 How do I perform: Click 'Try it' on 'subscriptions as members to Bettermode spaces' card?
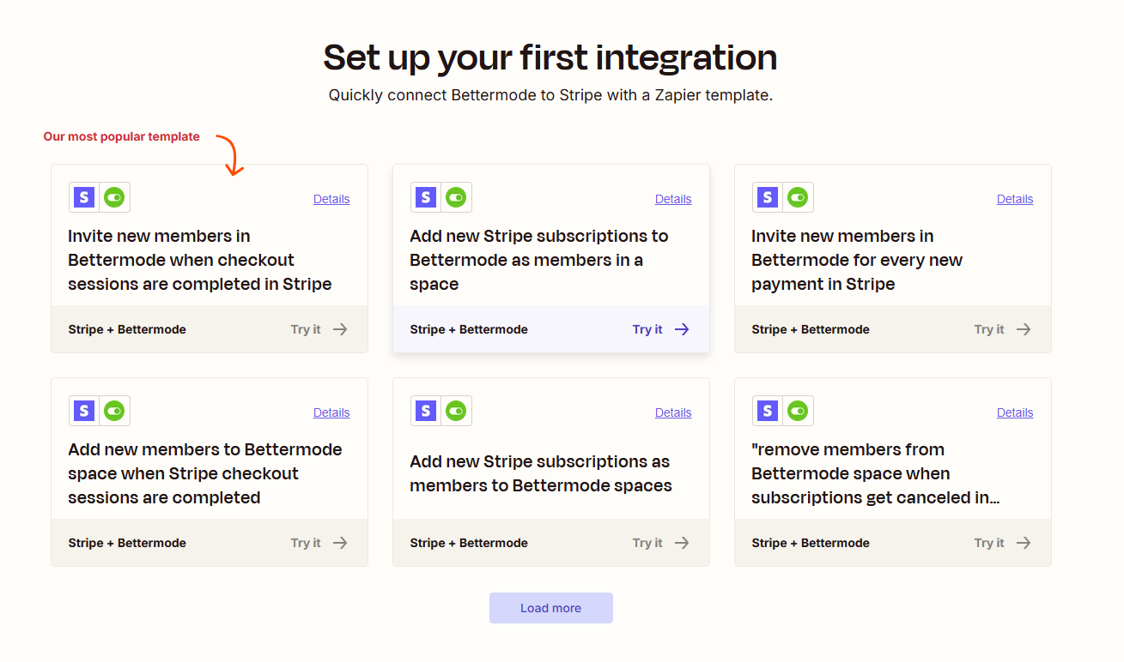coord(647,543)
